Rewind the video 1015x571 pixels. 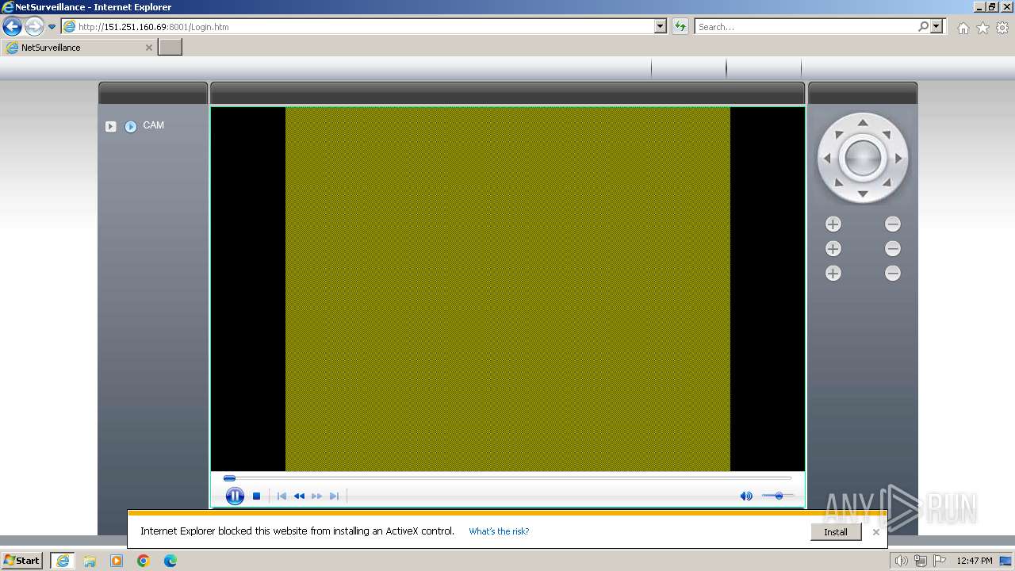click(299, 496)
